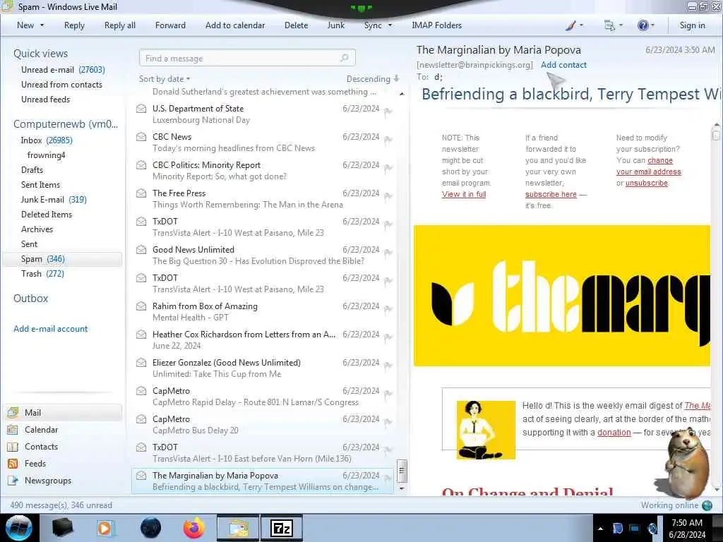Image resolution: width=723 pixels, height=542 pixels.
Task: Launch Firefox from the taskbar
Action: pyautogui.click(x=194, y=528)
